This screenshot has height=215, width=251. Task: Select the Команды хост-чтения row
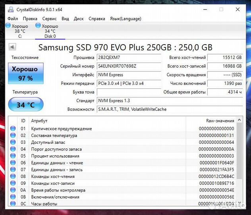point(122,176)
